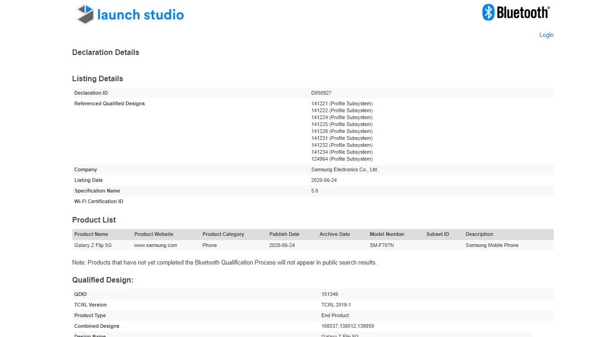Click referenced design 141221 (Profile Subsystem)
The width and height of the screenshot is (592, 337).
click(x=342, y=104)
